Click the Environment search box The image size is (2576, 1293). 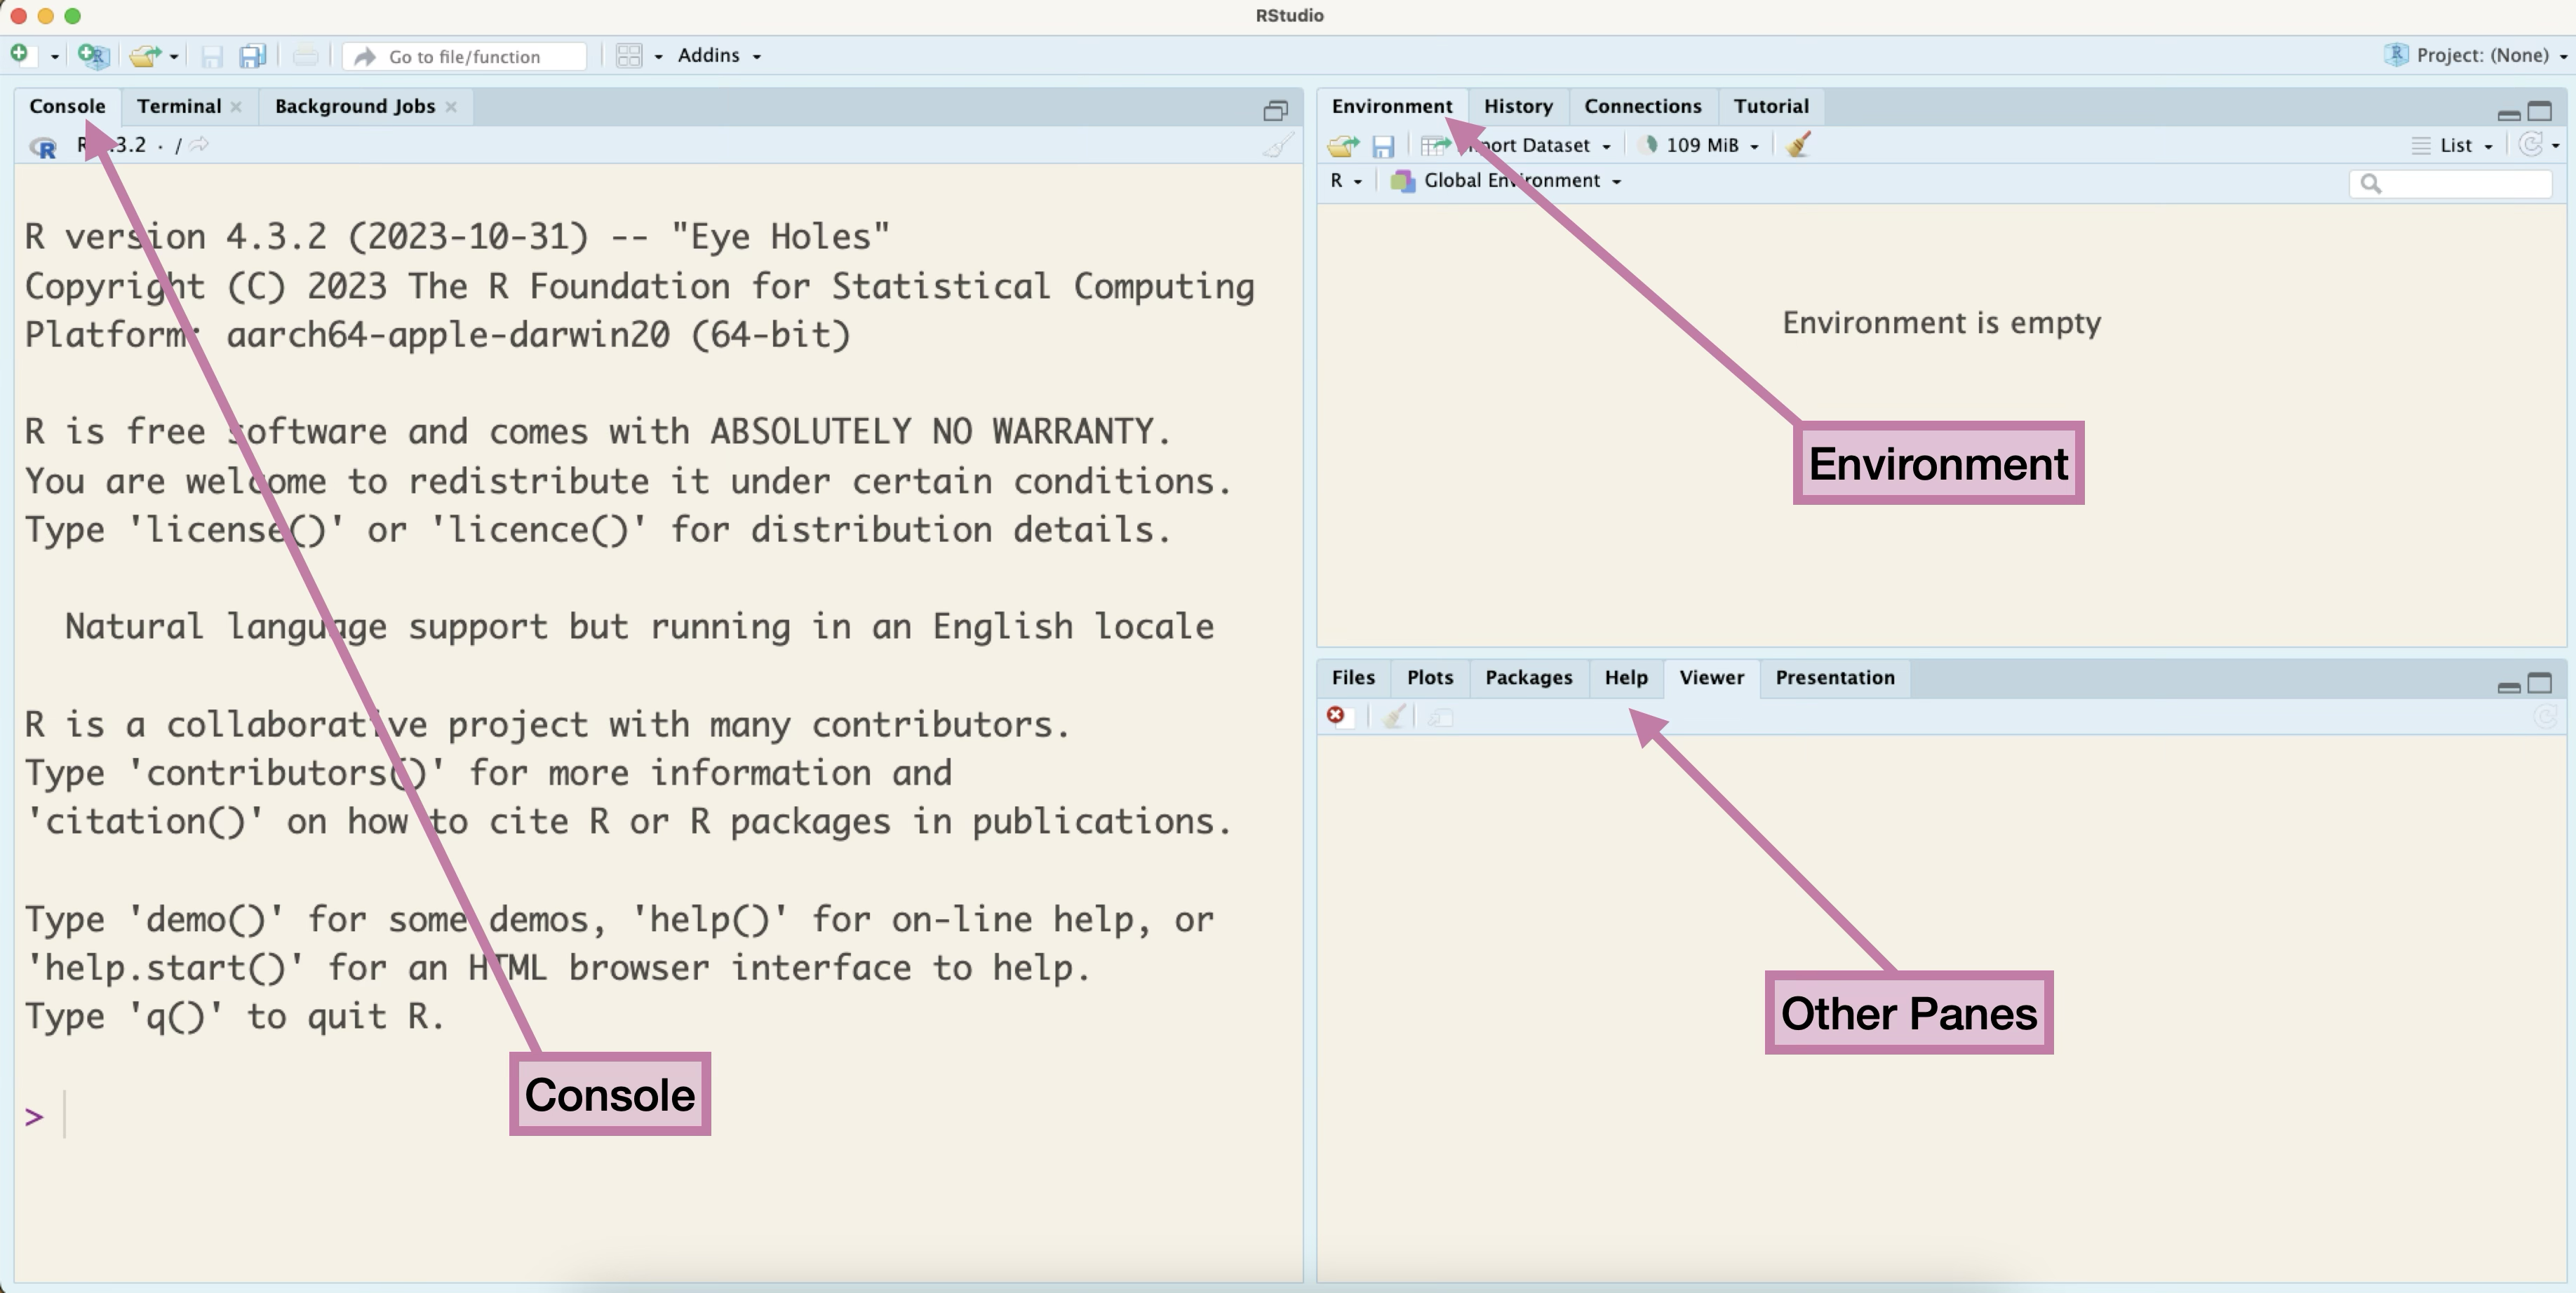[x=2450, y=183]
